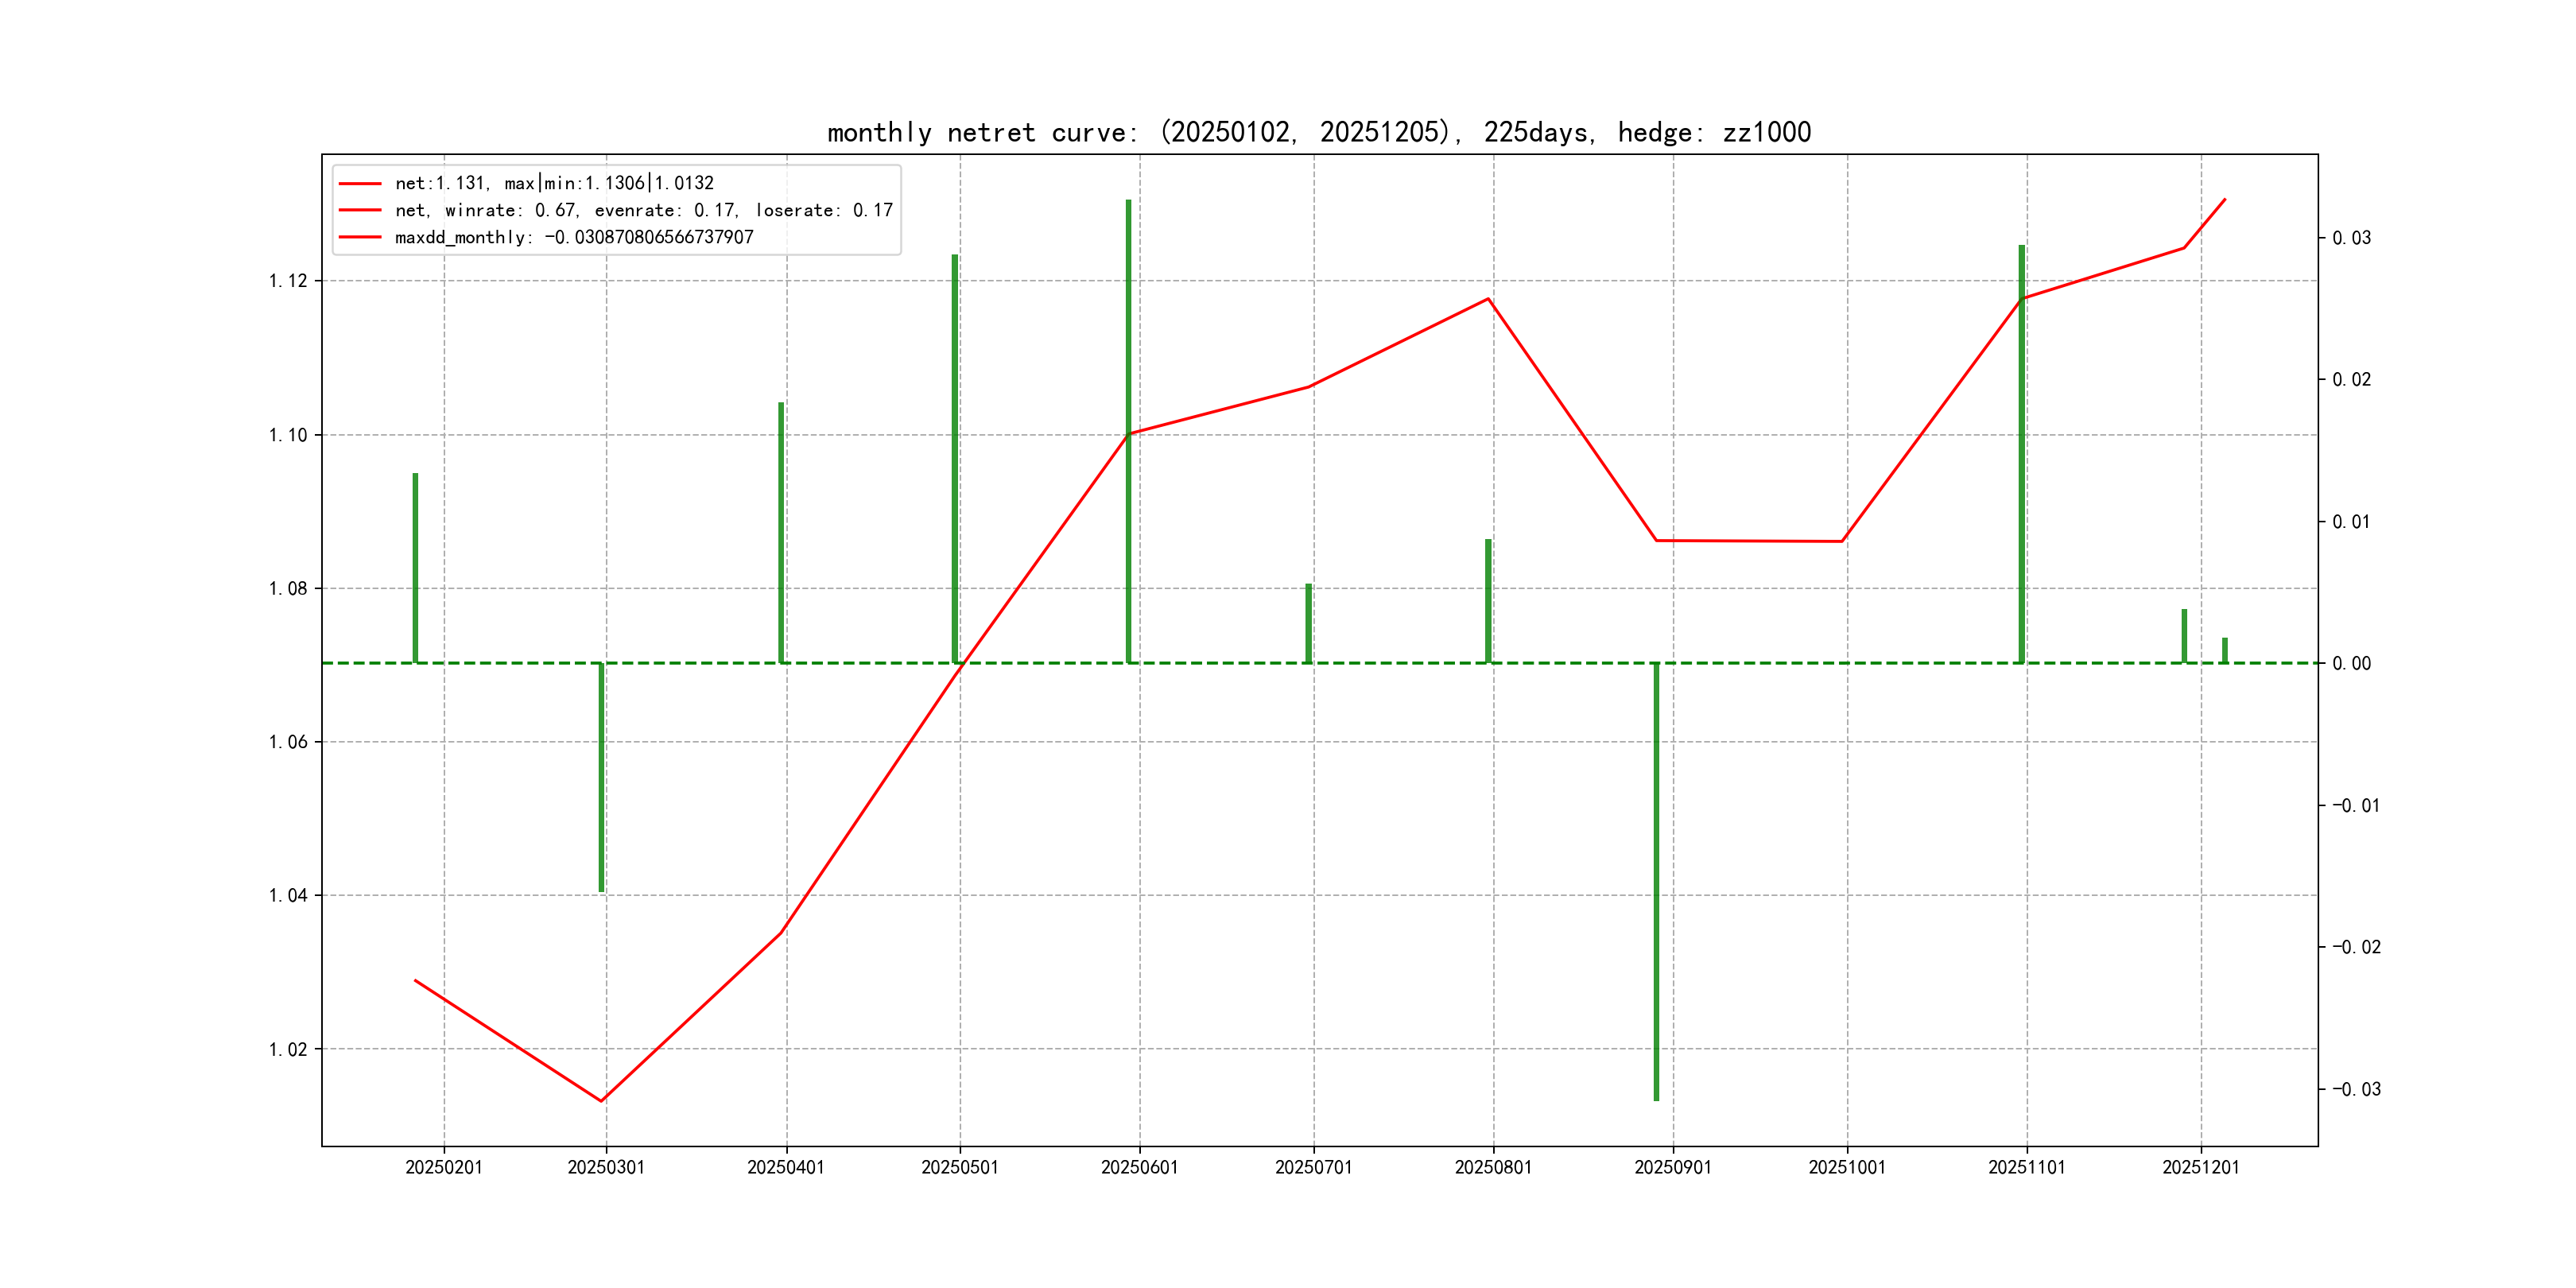This screenshot has height=1288, width=2576.
Task: Click the 'net:1.131, max|min' legend entry
Action: 554,183
